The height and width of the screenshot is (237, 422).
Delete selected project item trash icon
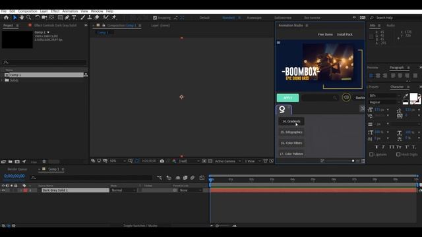pos(44,162)
